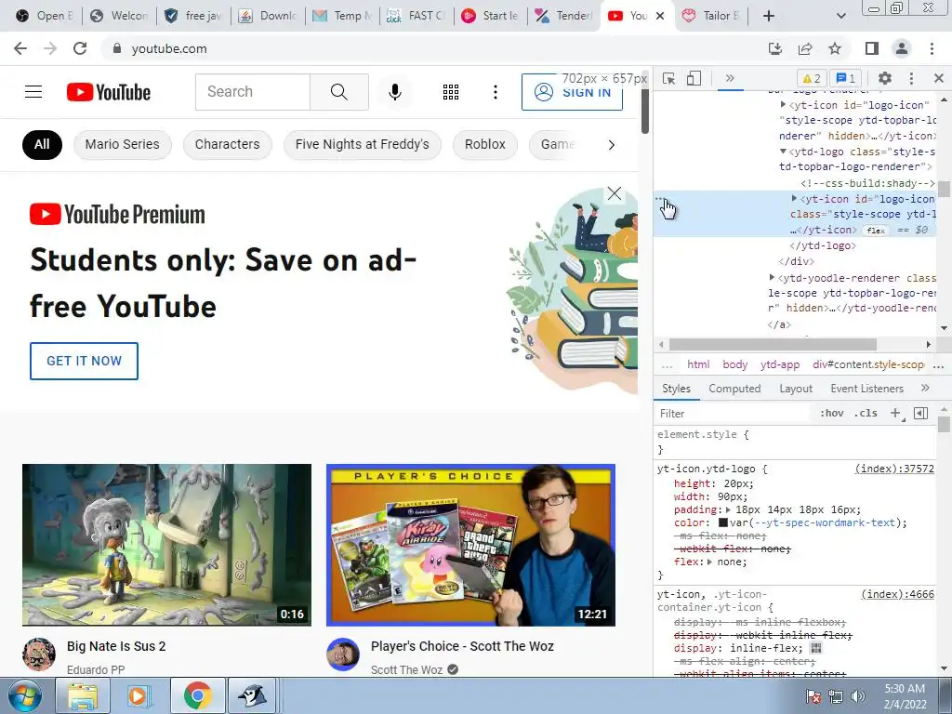Click the DOM tree horizontal scrollbar
Screen dimensions: 952x714
pos(773,344)
